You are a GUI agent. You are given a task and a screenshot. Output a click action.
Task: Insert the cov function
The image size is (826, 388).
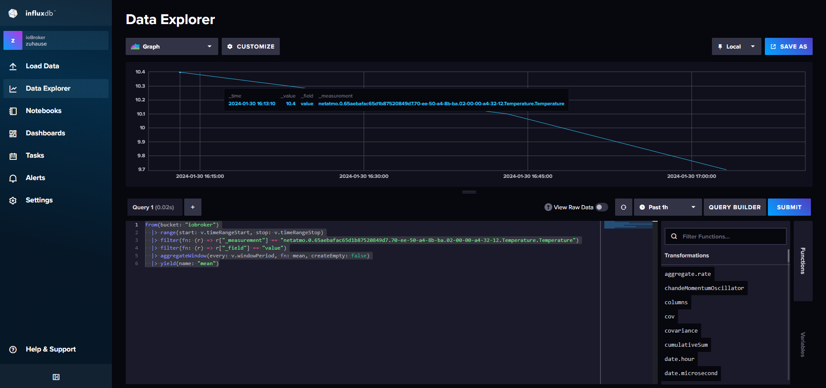669,317
